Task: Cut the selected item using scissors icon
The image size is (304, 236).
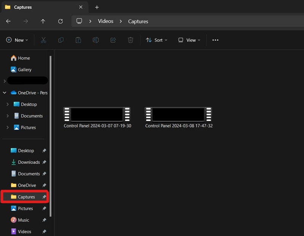Action: (43, 40)
